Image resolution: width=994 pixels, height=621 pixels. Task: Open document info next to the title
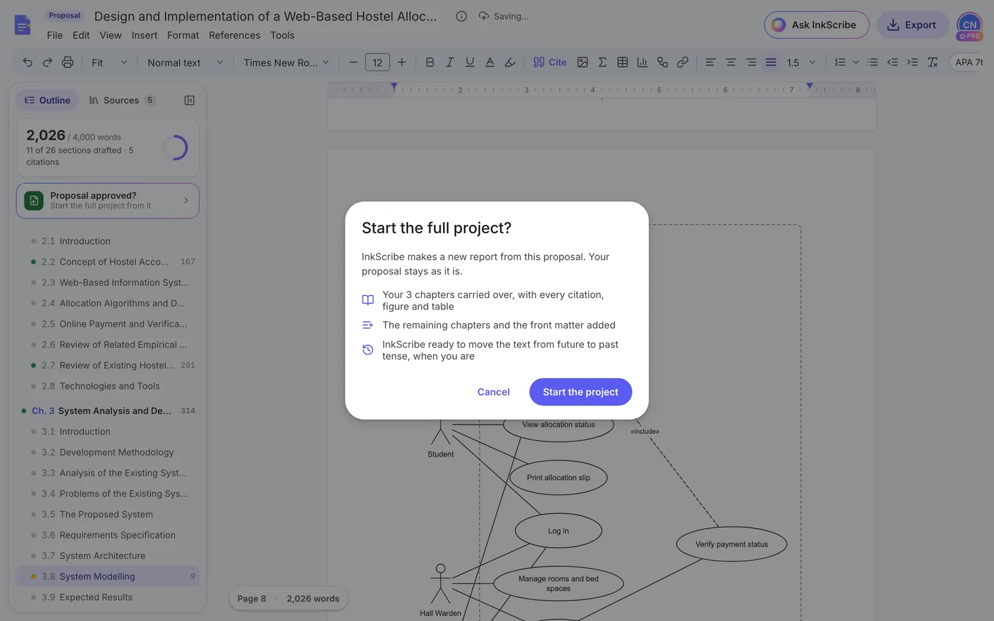coord(461,16)
